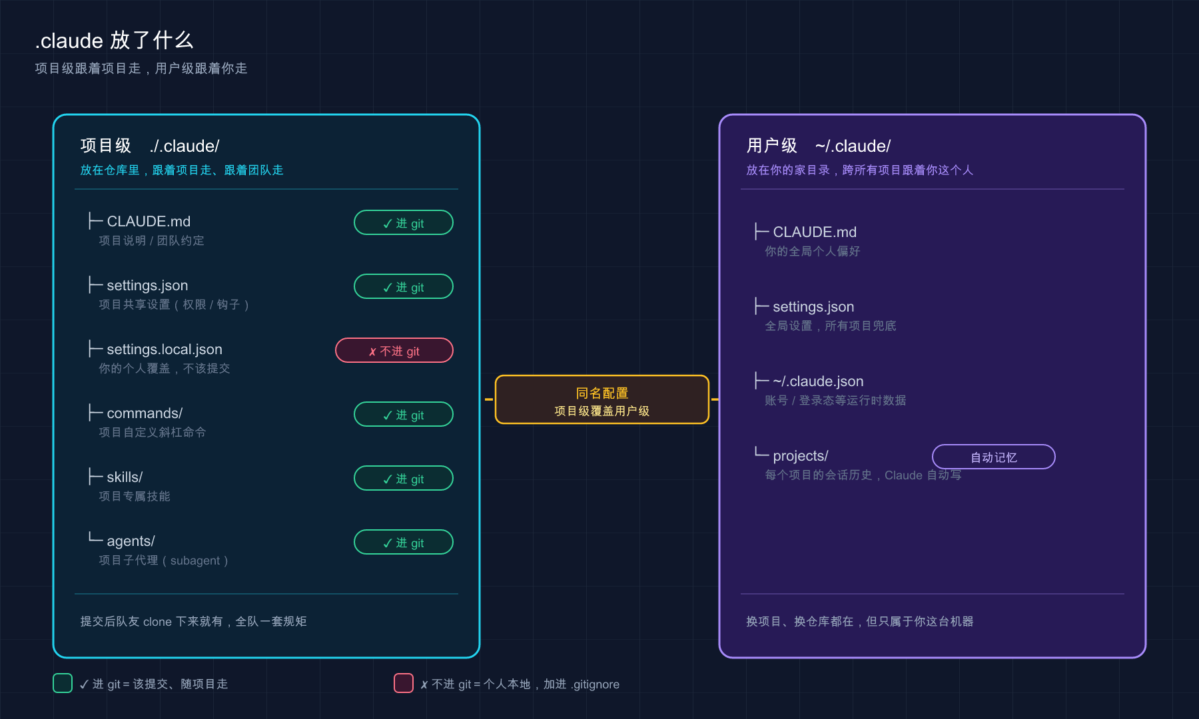Click the description '账号 / 登录态等运行时数据'
This screenshot has width=1199, height=719.
click(x=835, y=401)
